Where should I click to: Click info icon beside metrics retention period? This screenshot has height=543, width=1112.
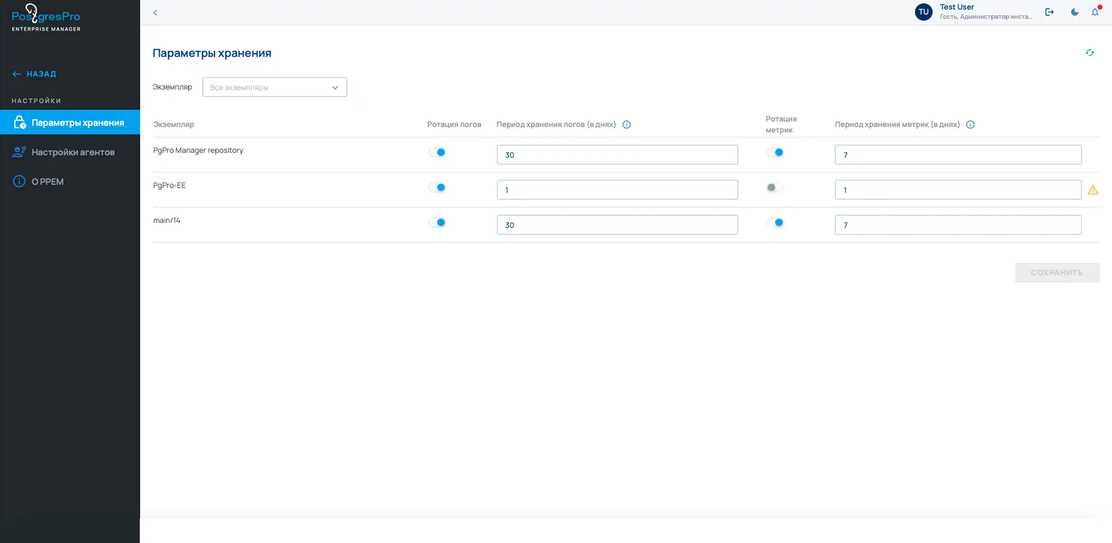[x=970, y=125]
